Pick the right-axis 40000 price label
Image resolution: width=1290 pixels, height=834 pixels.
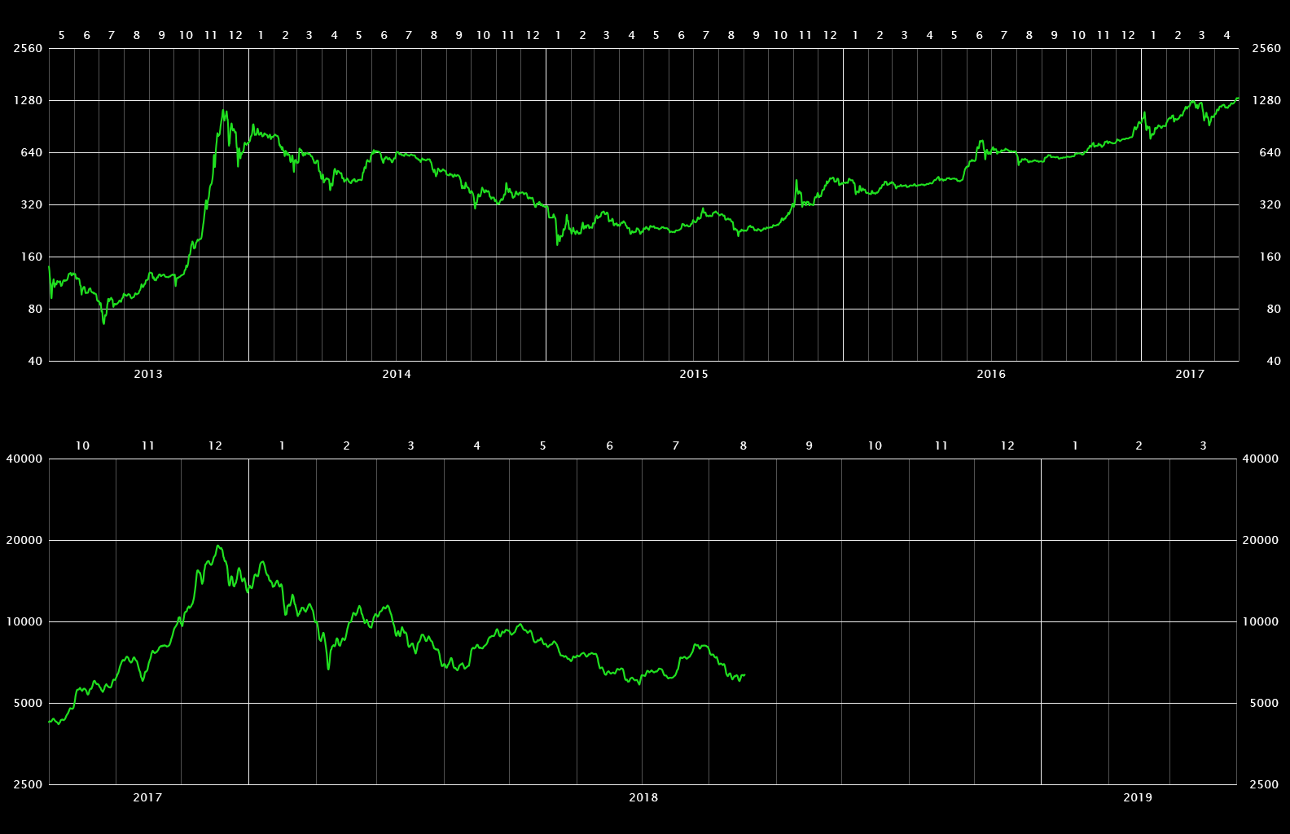[x=1261, y=459]
